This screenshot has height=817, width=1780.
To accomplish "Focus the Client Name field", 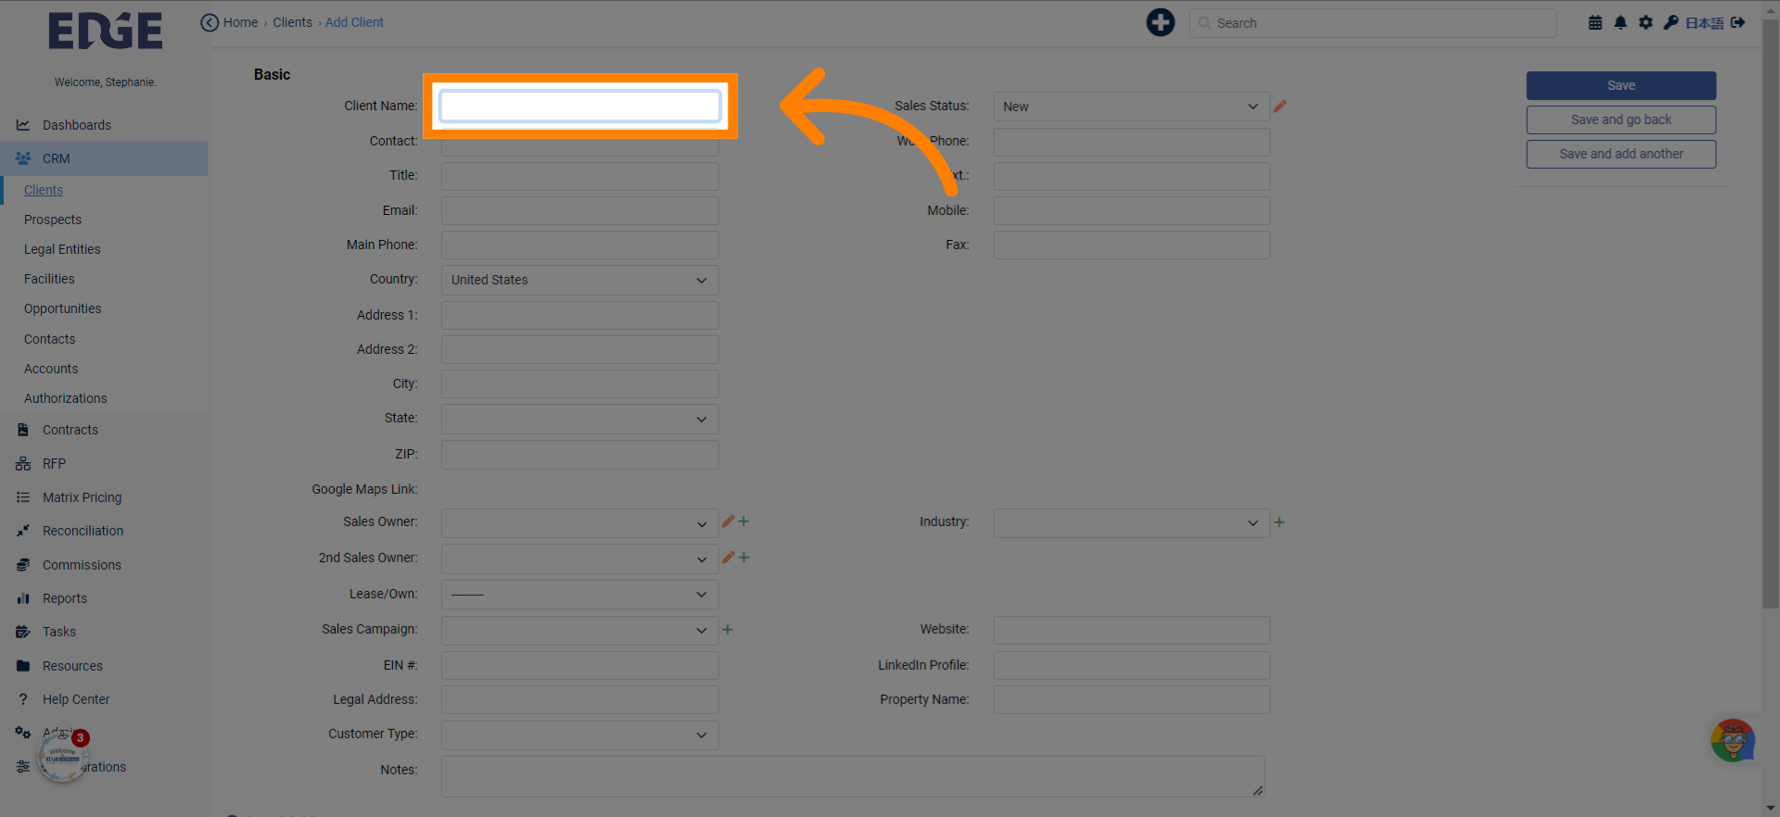I will [579, 106].
